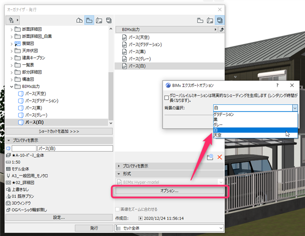Switch left panel to Project Map icon

click(79, 20)
